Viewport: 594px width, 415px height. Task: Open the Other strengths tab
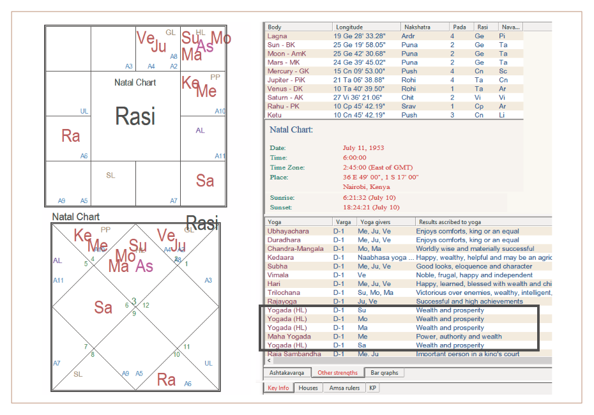pyautogui.click(x=337, y=373)
